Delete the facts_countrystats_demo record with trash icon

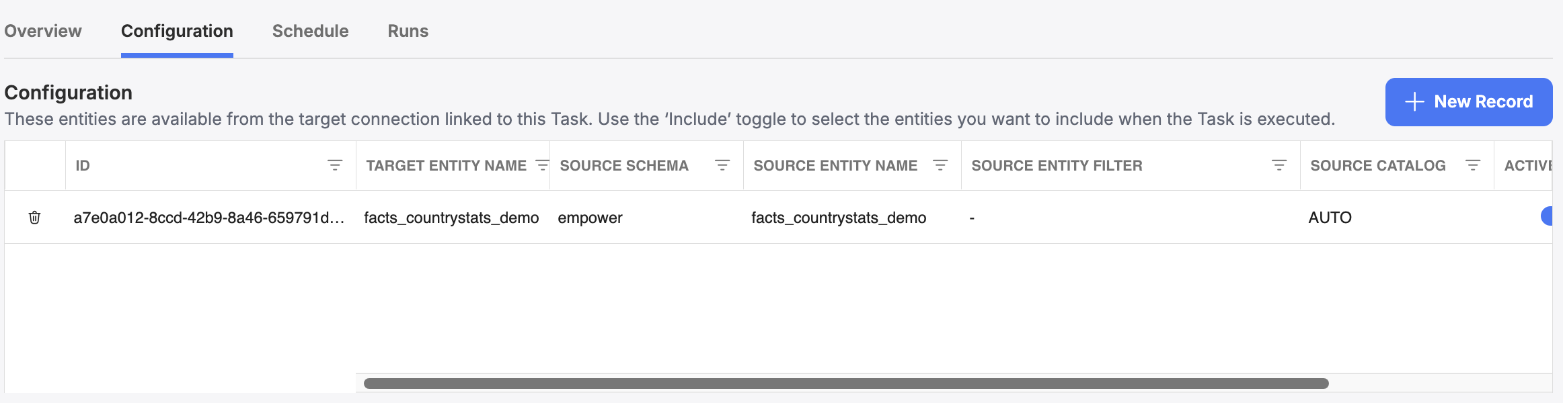(x=34, y=218)
